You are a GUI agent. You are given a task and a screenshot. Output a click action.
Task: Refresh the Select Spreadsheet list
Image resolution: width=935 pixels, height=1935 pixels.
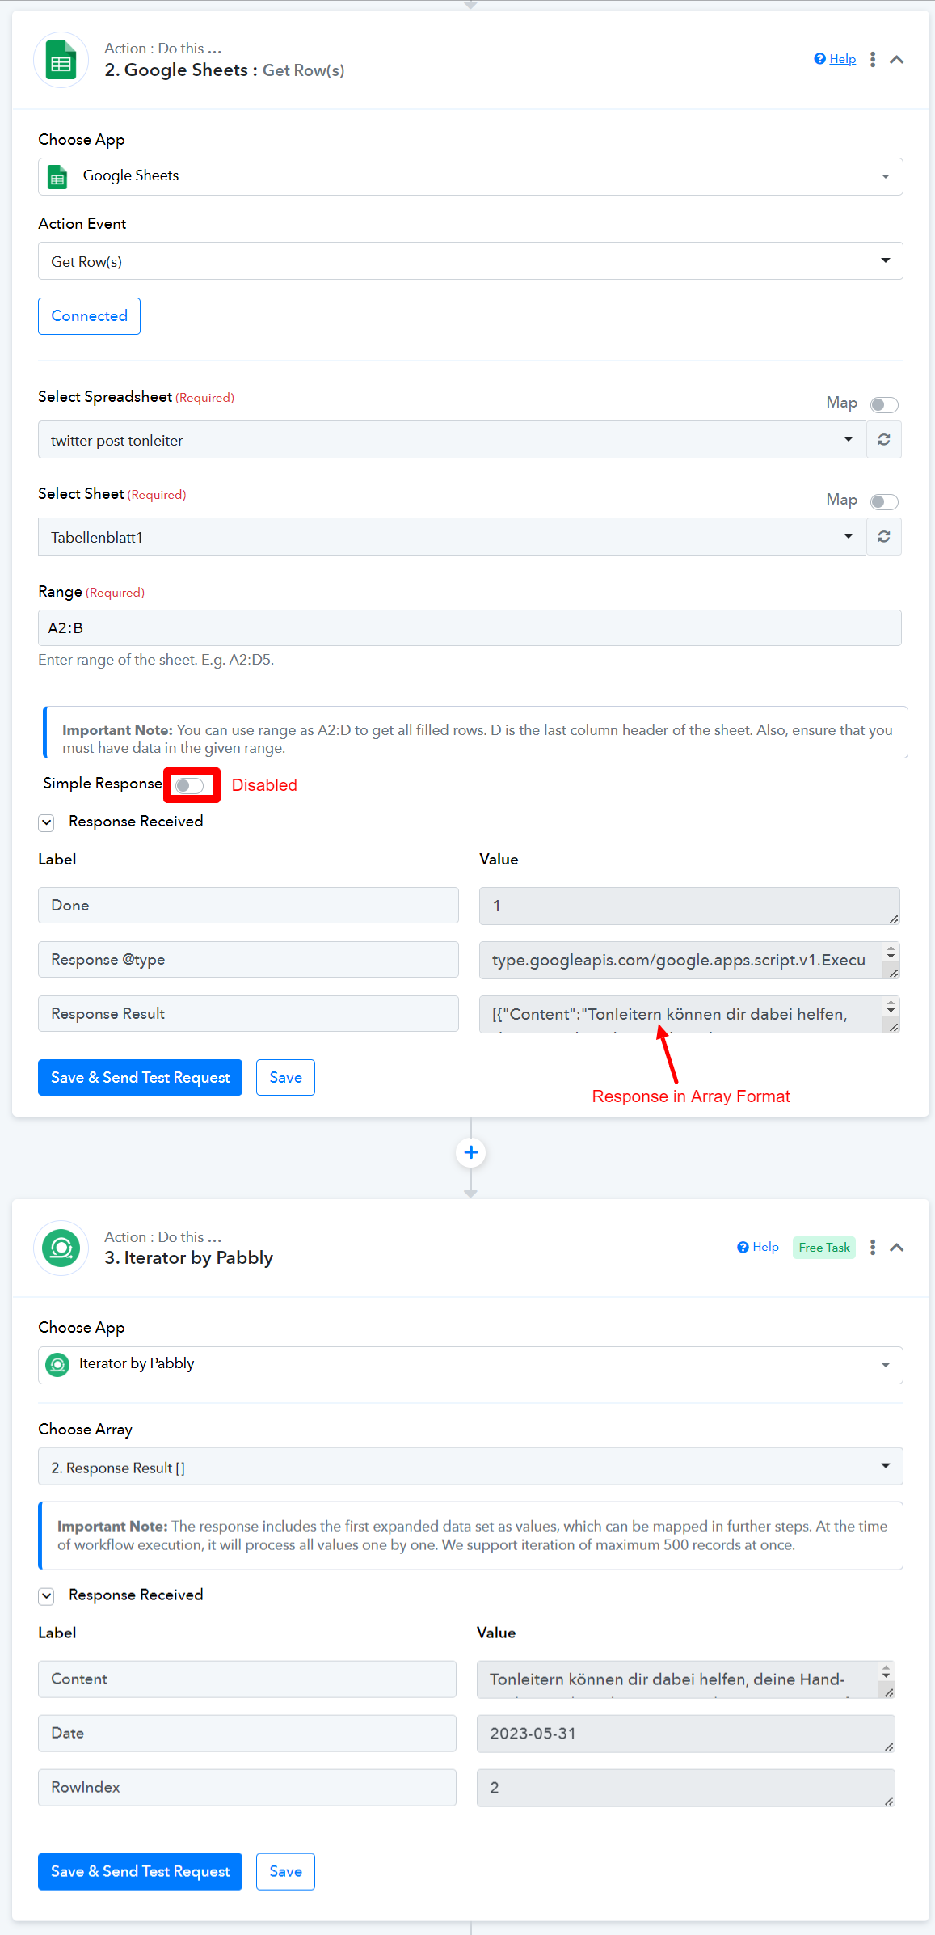(x=884, y=440)
